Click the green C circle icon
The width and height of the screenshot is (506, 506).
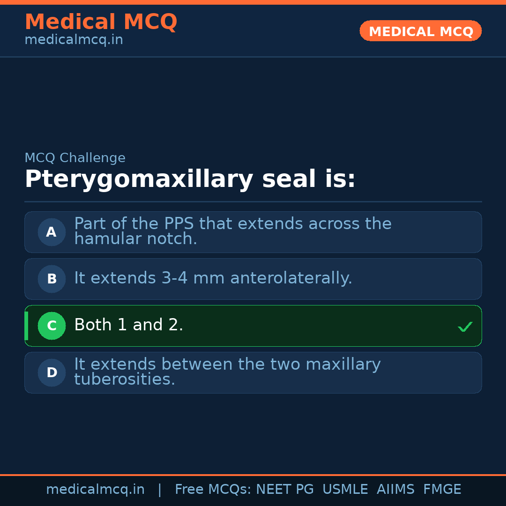click(52, 326)
